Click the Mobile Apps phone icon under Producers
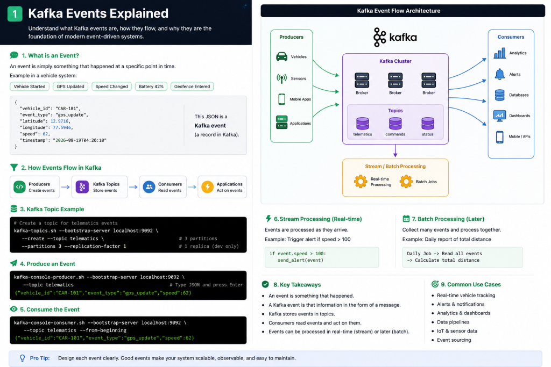Screen dimensions: 551x367 pos(281,99)
